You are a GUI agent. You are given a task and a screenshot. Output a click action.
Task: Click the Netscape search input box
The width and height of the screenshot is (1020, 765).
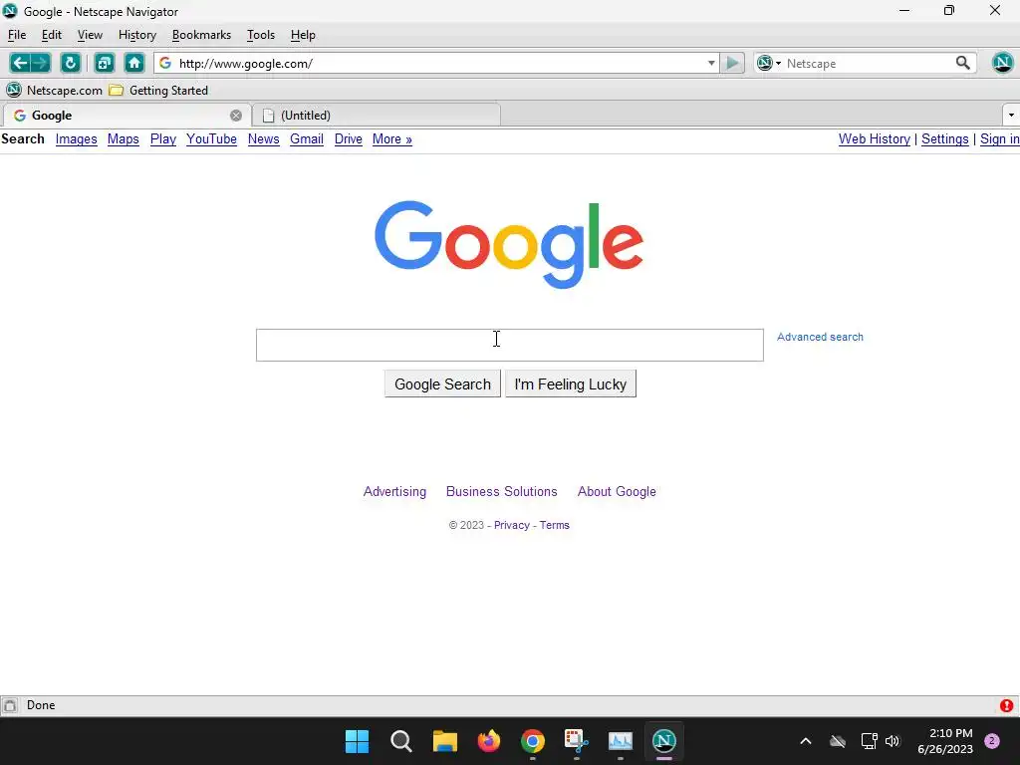[868, 63]
